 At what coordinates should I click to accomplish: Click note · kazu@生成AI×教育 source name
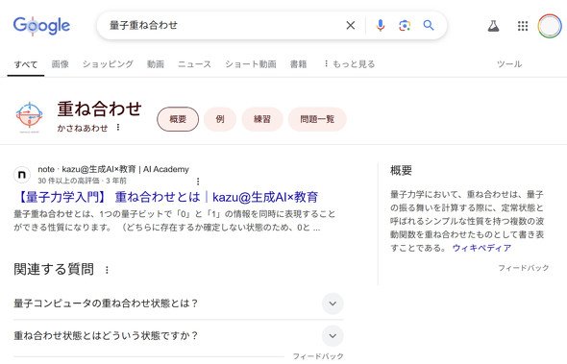[x=113, y=169]
